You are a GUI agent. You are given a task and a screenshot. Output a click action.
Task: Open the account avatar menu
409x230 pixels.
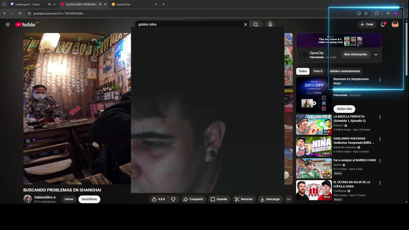(x=395, y=24)
